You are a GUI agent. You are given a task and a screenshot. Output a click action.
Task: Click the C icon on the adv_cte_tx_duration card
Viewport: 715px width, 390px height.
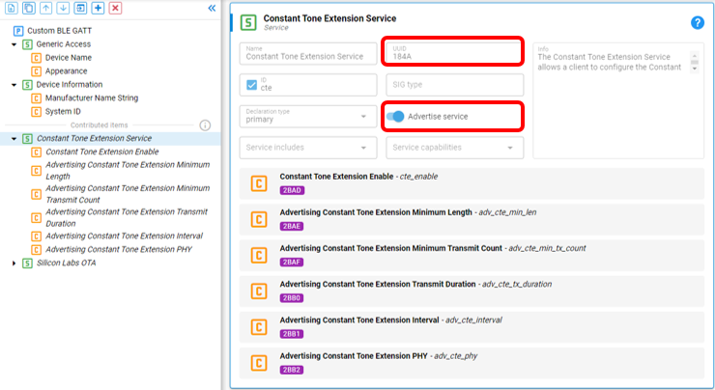point(259,292)
